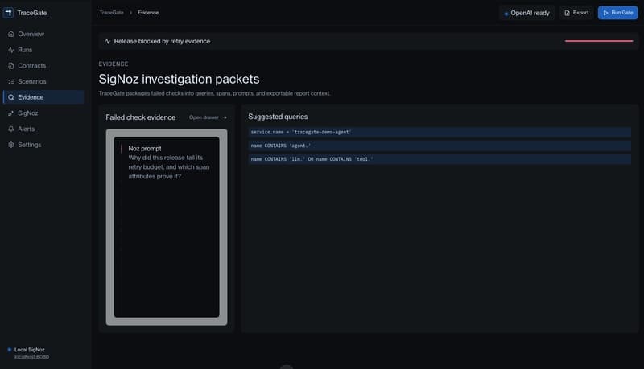This screenshot has height=369, width=644.
Task: Click the pulse icon in release banner
Action: point(108,42)
